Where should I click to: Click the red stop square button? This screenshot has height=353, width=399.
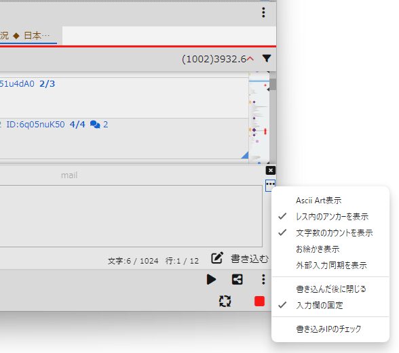point(259,302)
